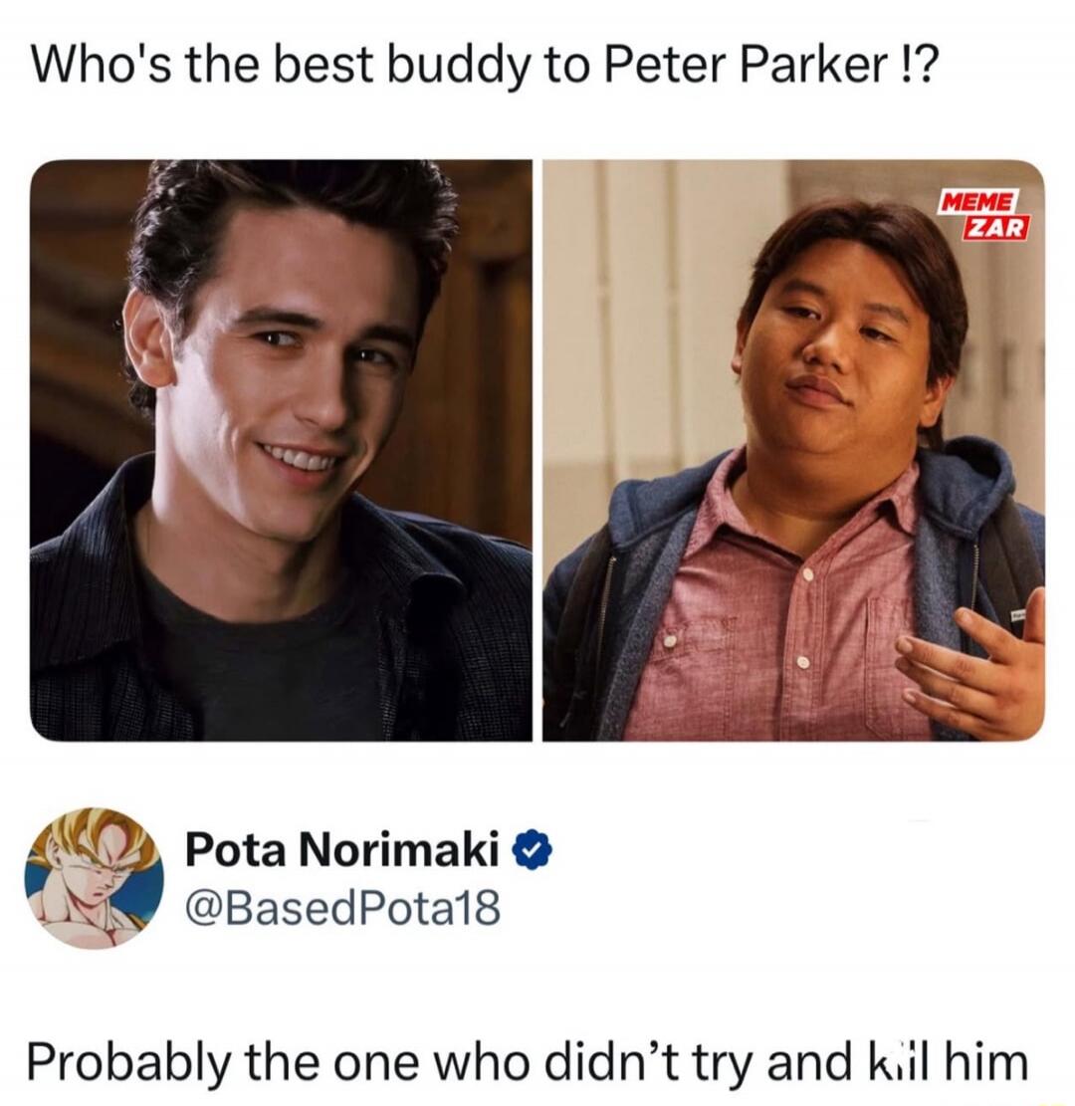Open the right photo of man in pink shirt
Image resolution: width=1075 pixels, height=1106 pixels.
[793, 450]
